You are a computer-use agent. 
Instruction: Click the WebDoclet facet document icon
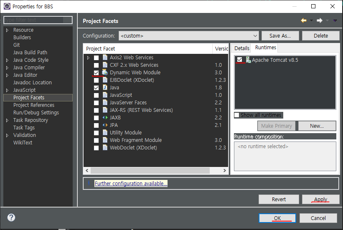[105, 148]
